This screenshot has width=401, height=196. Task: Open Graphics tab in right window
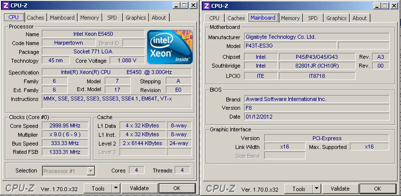[336, 18]
